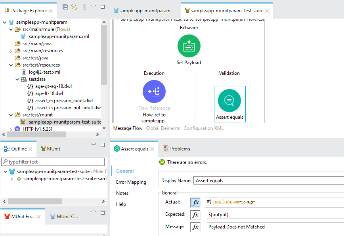Maximize the Outline panel

tap(103, 145)
